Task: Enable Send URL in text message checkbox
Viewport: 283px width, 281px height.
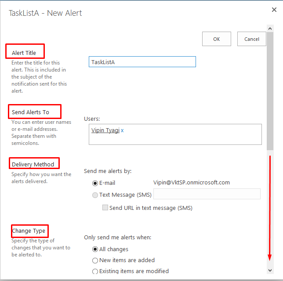Action: click(105, 208)
